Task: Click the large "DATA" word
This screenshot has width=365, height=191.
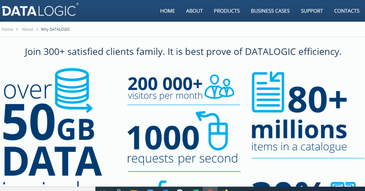Action: coord(53,161)
